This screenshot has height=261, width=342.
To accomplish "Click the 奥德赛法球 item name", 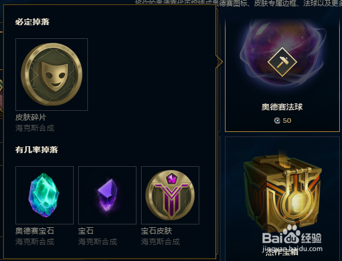I will click(282, 107).
